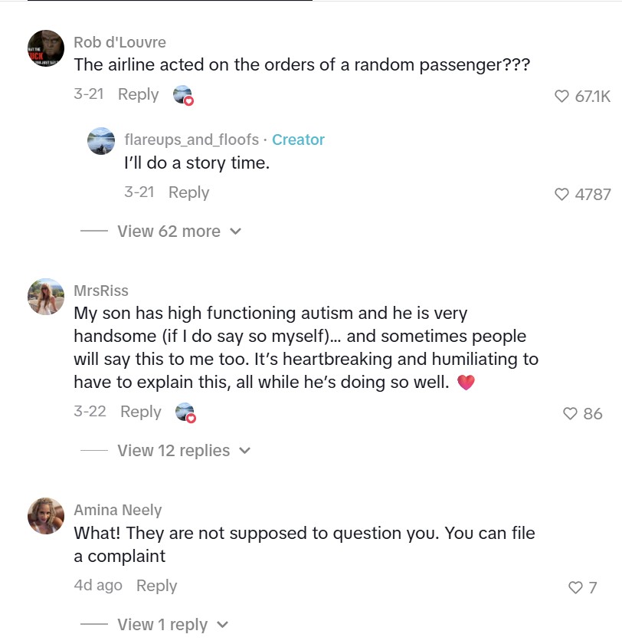Open Rob d'Louvre username link
The width and height of the screenshot is (622, 644).
(119, 42)
